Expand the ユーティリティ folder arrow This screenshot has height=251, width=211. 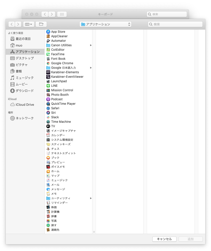91,198
